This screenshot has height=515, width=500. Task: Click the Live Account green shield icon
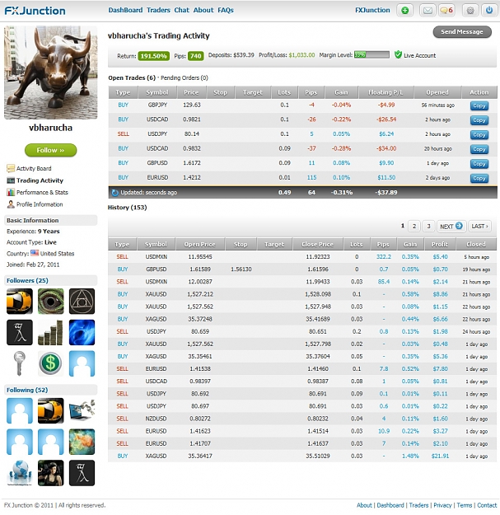click(x=398, y=55)
